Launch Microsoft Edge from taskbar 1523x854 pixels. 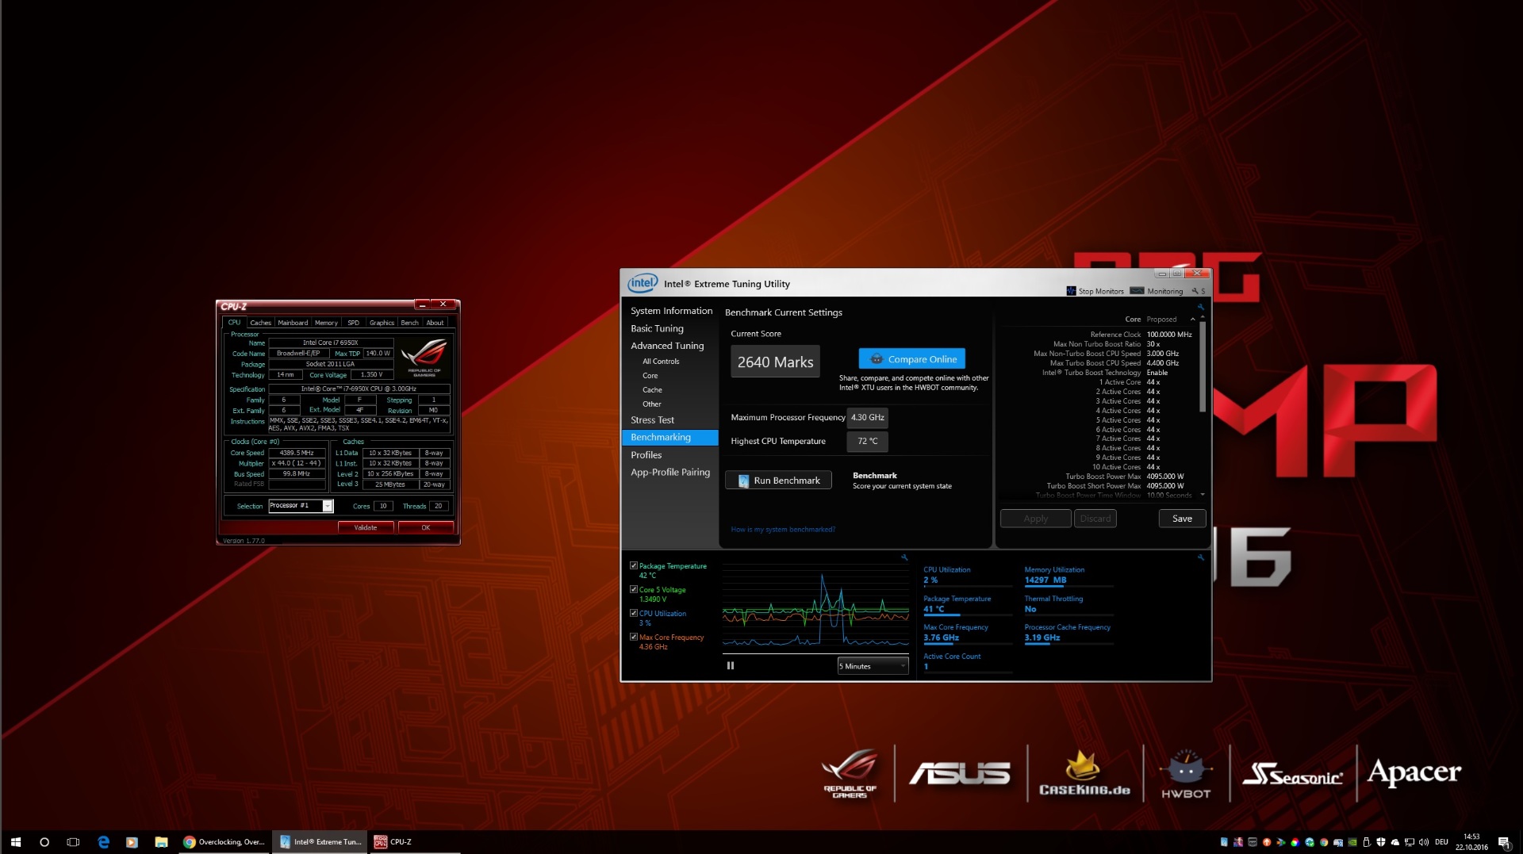click(103, 842)
